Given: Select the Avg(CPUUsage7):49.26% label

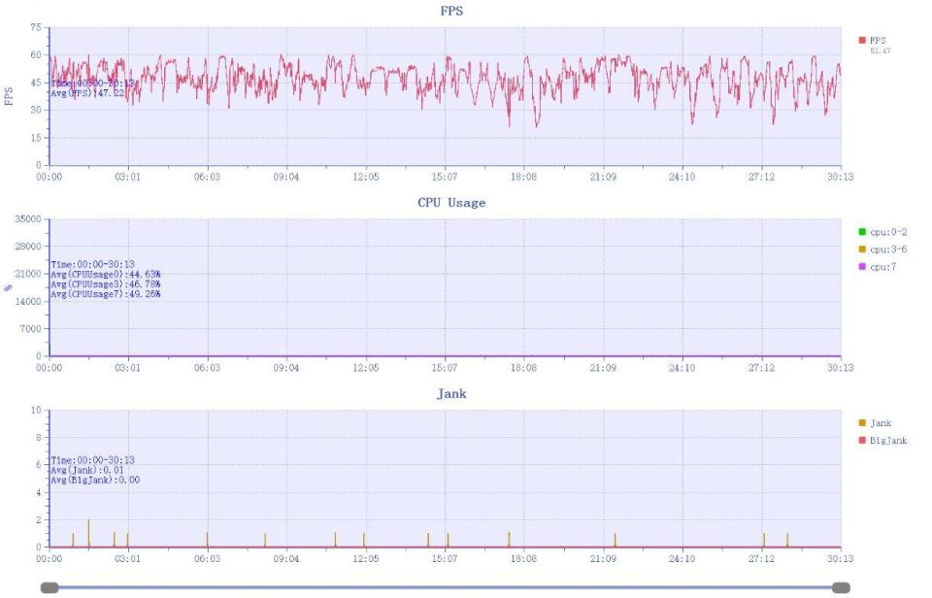Looking at the screenshot, I should coord(106,294).
